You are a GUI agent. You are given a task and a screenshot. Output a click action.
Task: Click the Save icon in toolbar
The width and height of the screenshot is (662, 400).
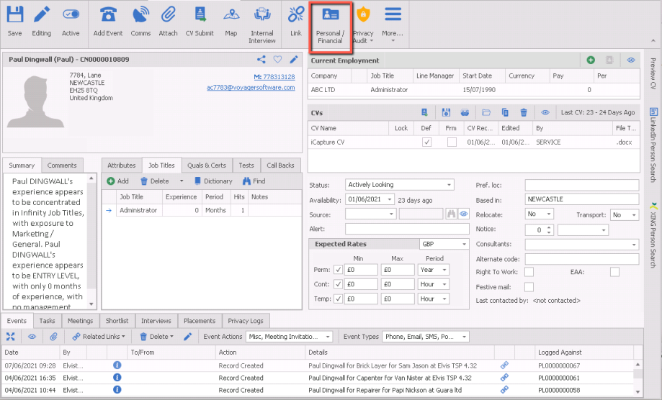pos(14,15)
